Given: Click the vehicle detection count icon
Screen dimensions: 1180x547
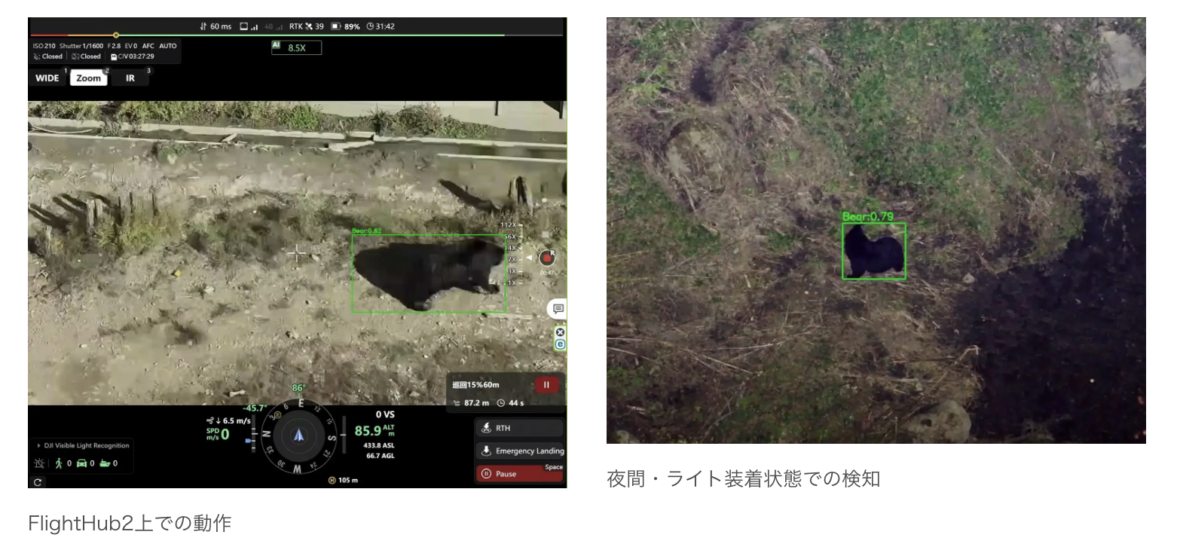Looking at the screenshot, I should pyautogui.click(x=82, y=463).
